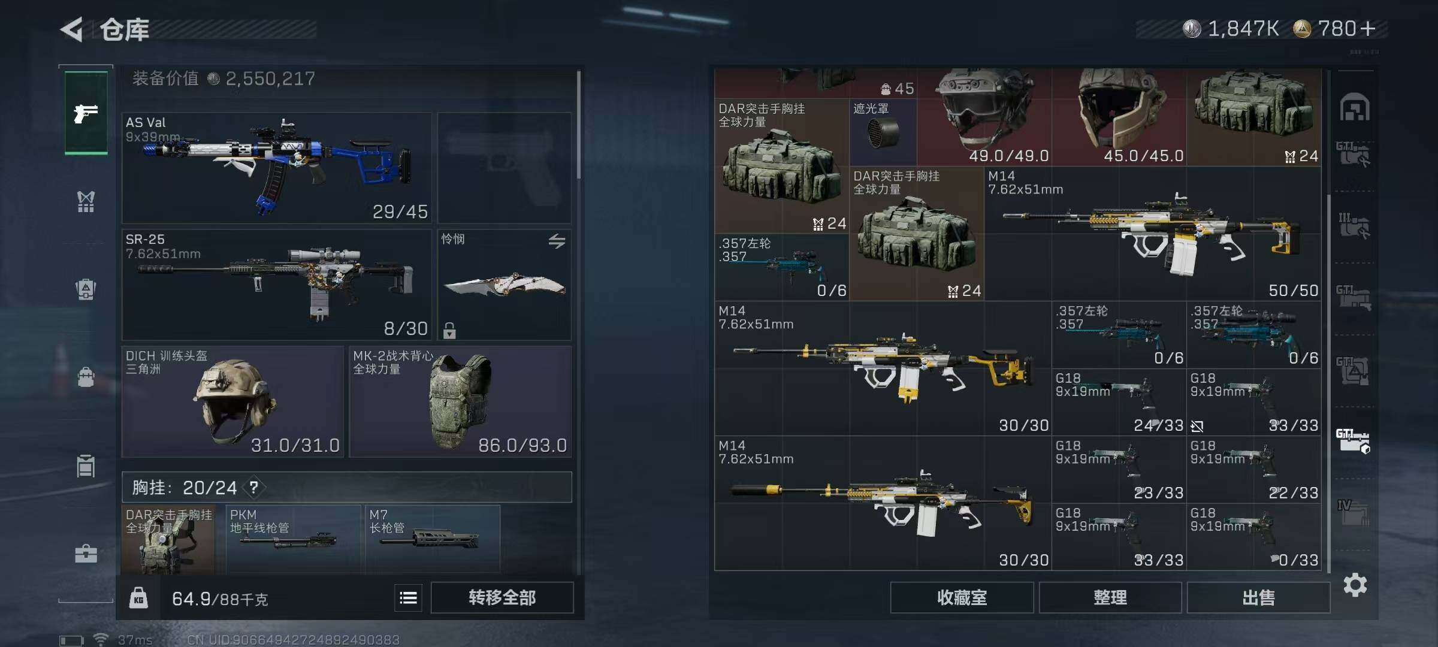Click the loadout panel vertical scrollbar
The image size is (1438, 647).
tap(579, 125)
